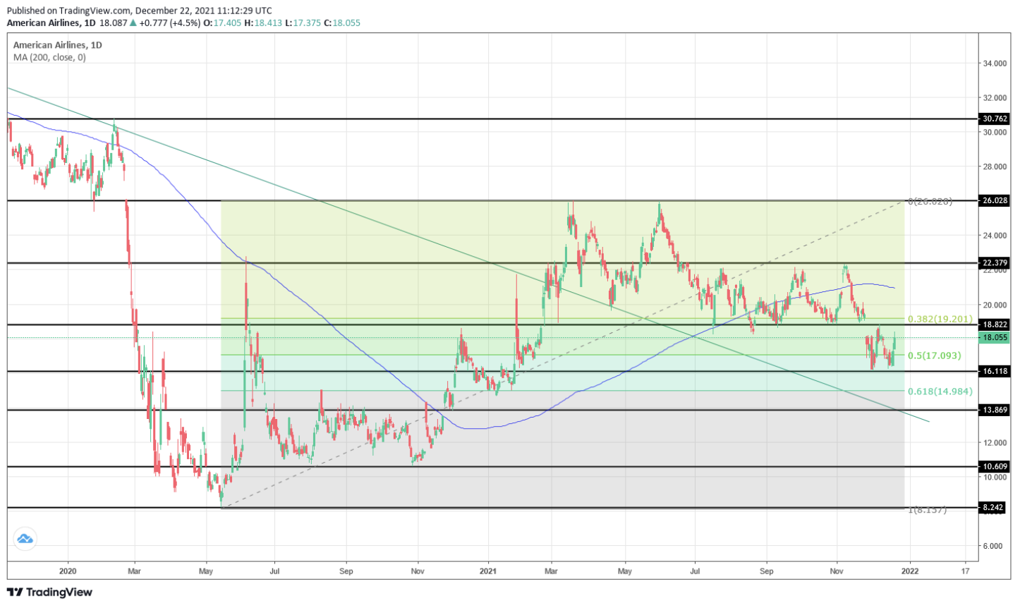
Task: Click the TradingView logo at the bottom left
Action: [x=49, y=592]
